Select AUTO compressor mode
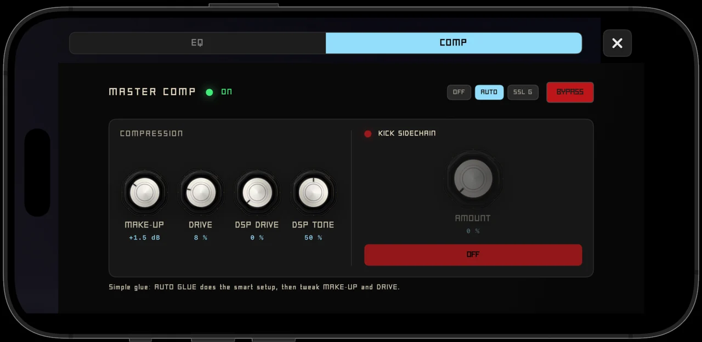702x342 pixels. pos(489,92)
